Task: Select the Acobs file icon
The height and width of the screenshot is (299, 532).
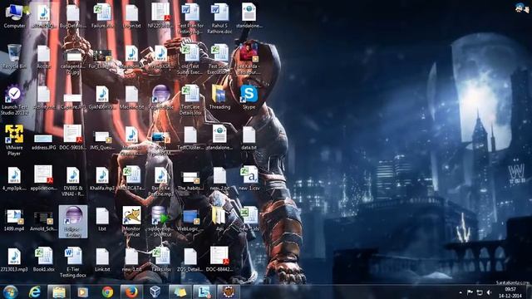Action: (43, 56)
